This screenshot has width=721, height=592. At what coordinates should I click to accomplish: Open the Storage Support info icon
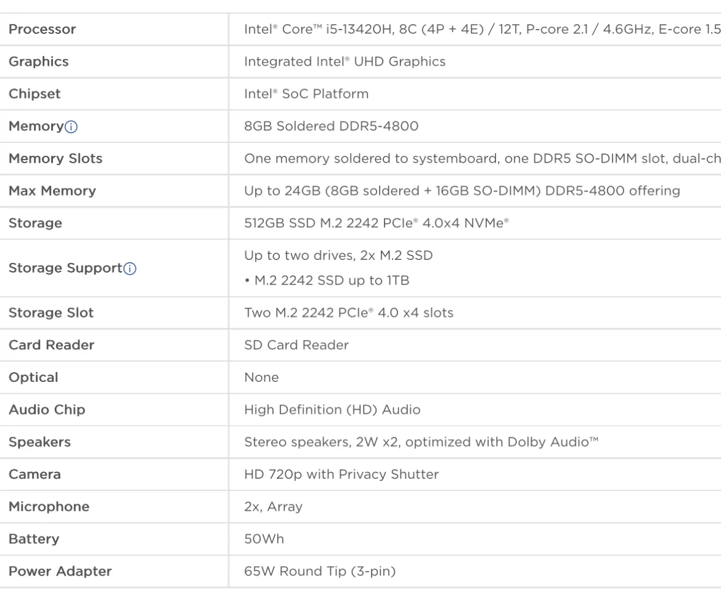[130, 269]
